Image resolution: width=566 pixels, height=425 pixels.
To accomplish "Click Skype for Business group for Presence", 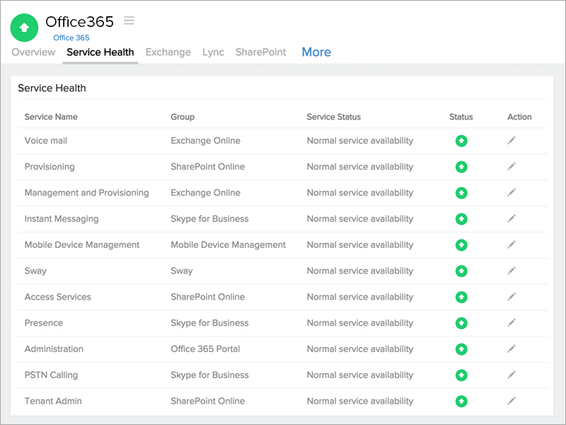I will click(209, 323).
